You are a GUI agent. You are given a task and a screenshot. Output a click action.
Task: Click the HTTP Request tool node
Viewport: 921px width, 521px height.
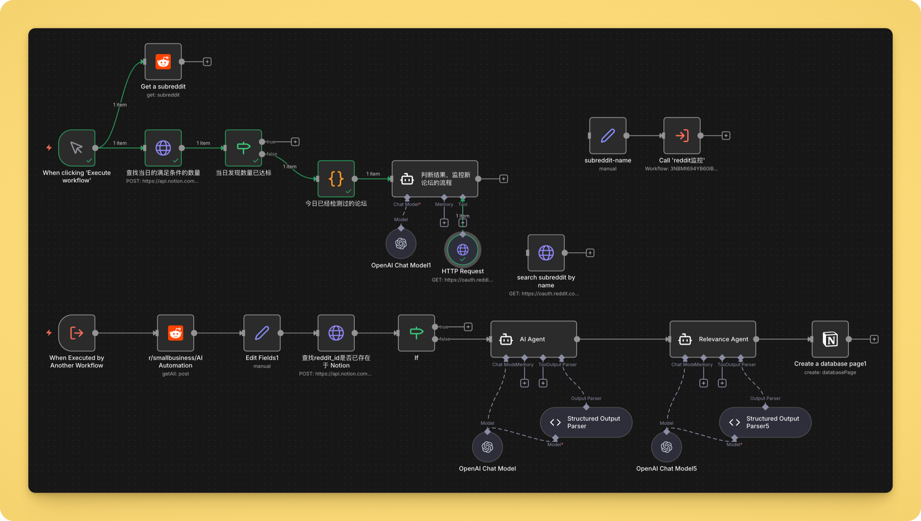pyautogui.click(x=462, y=250)
